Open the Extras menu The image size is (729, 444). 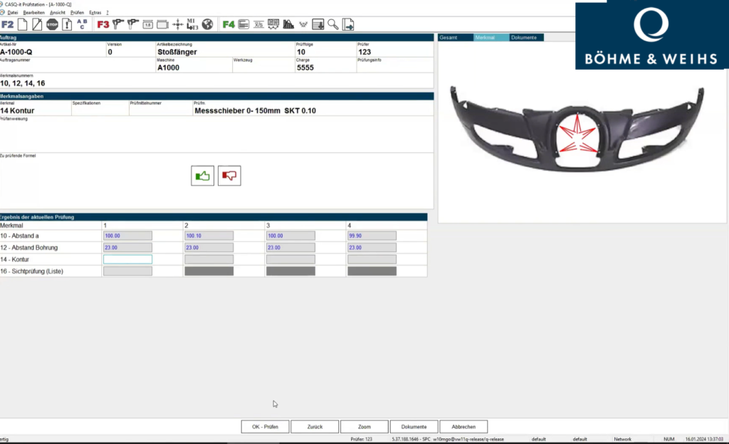coord(95,13)
